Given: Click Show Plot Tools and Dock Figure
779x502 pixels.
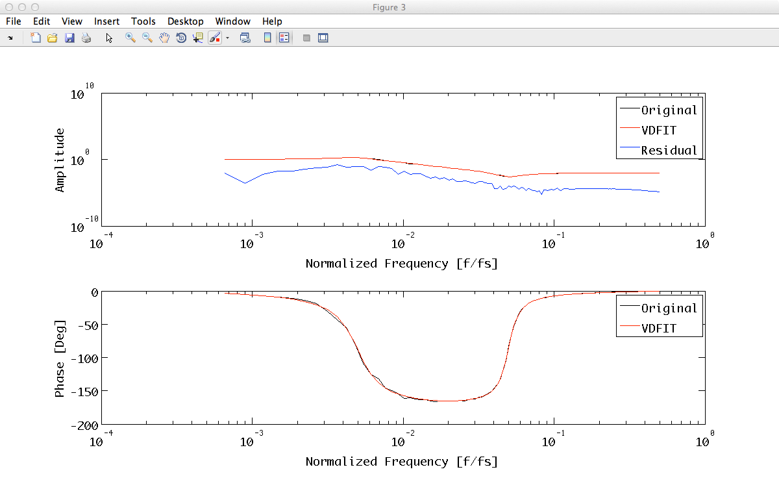Looking at the screenshot, I should click(x=323, y=38).
